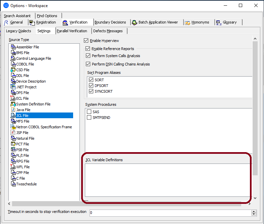Click the settings pane scroll up arrow
This screenshot has height=224, width=264.
pos(255,39)
